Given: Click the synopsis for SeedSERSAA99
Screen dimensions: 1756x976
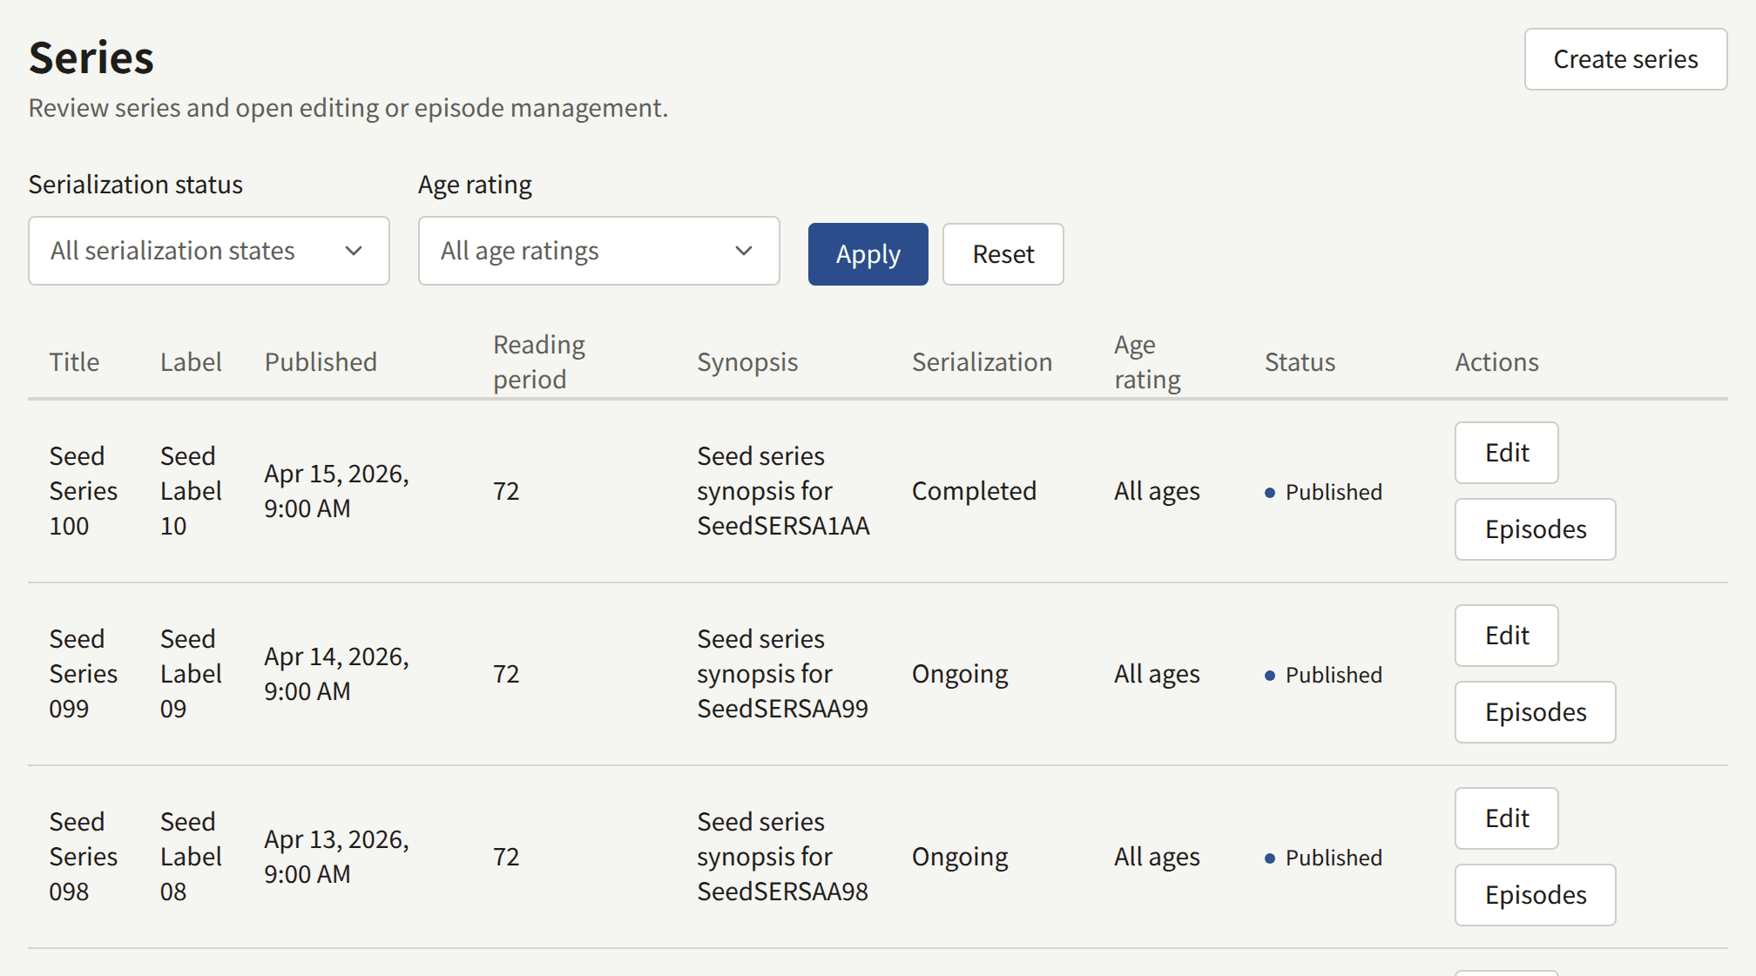Looking at the screenshot, I should click(783, 674).
